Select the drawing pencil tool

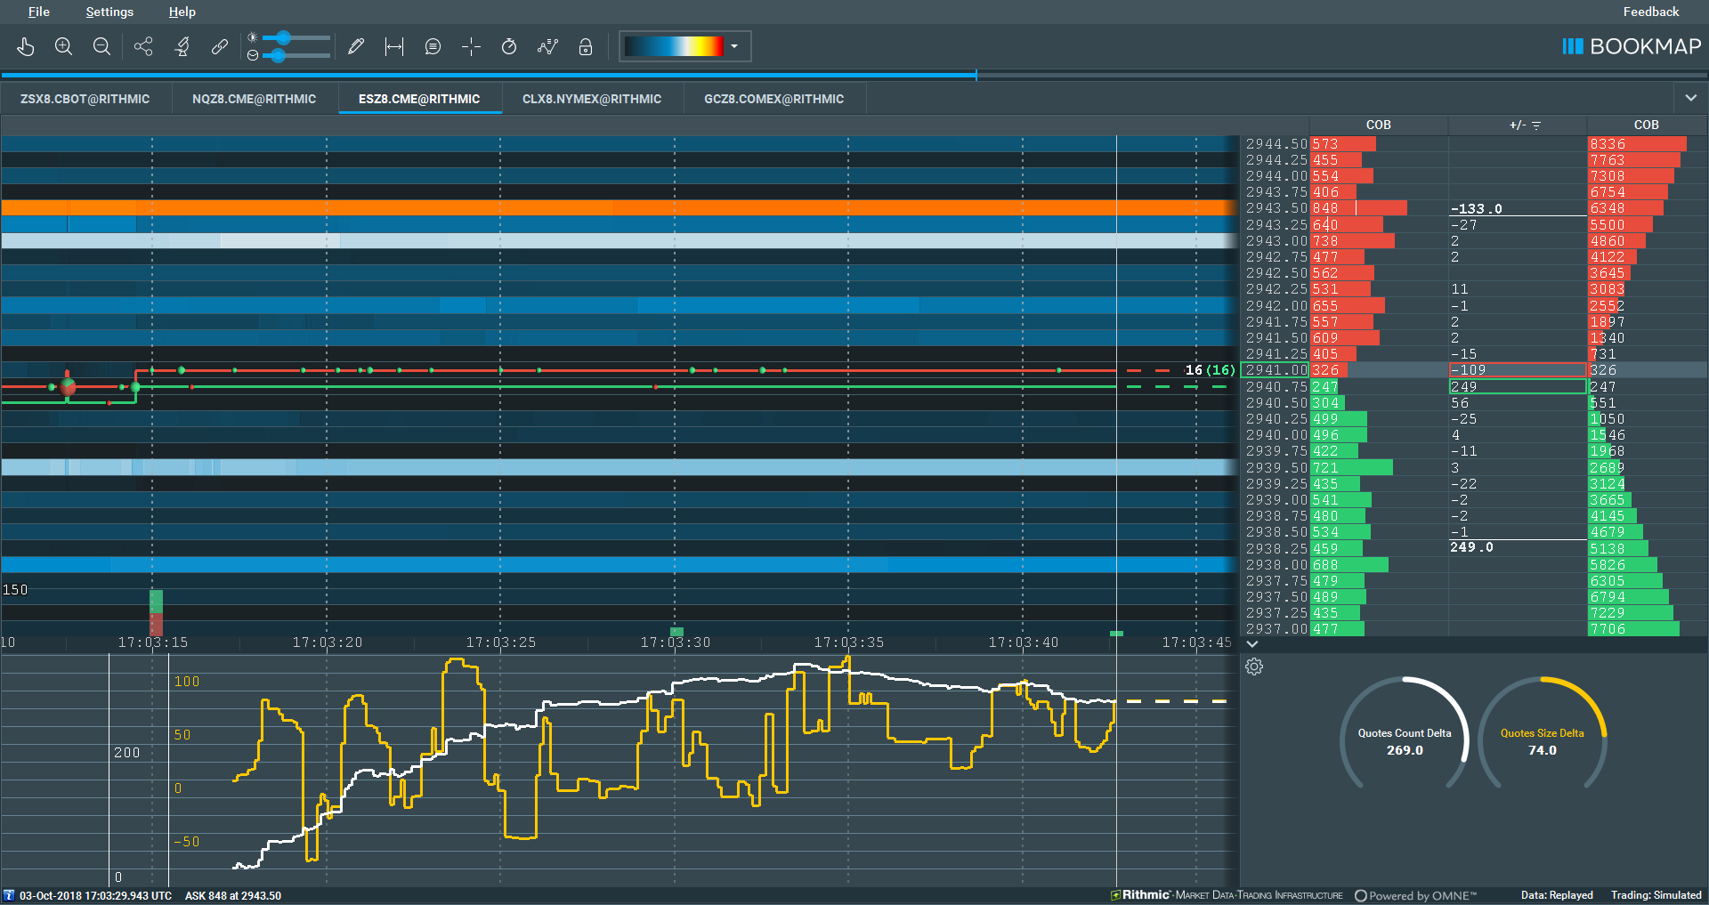355,46
